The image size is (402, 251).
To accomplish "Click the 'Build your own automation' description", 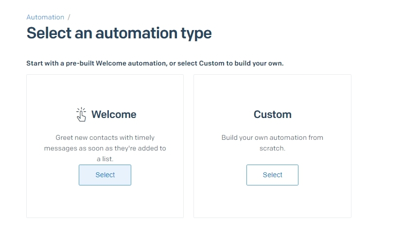I will [272, 143].
